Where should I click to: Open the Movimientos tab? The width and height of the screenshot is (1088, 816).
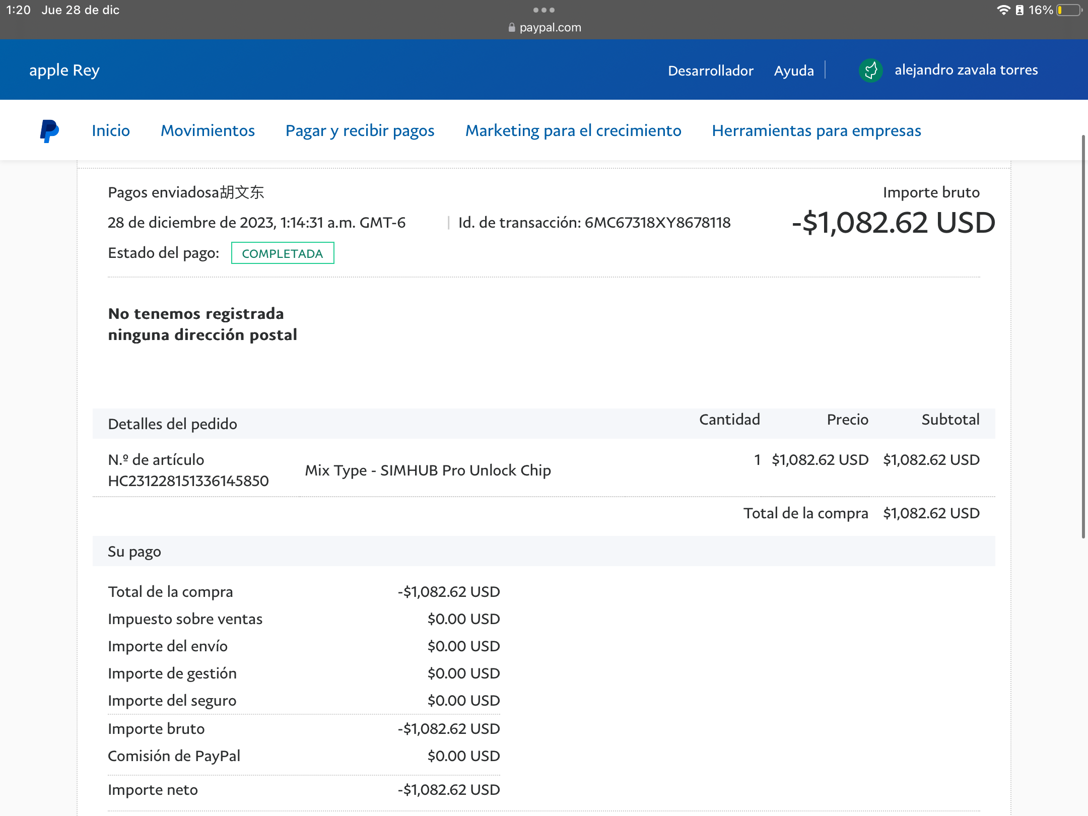(x=208, y=130)
